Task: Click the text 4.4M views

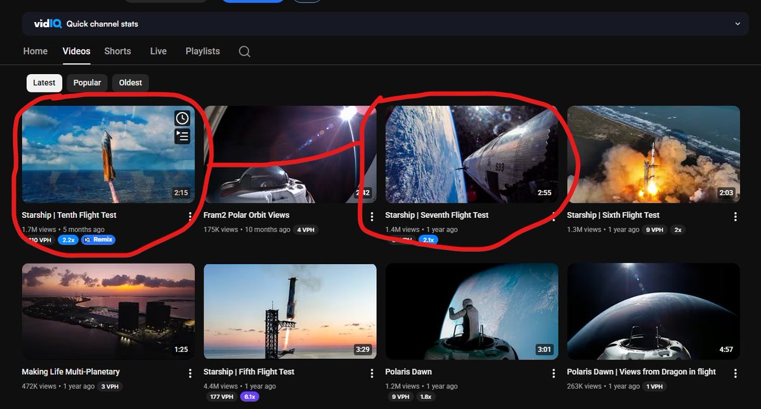Action: [221, 386]
